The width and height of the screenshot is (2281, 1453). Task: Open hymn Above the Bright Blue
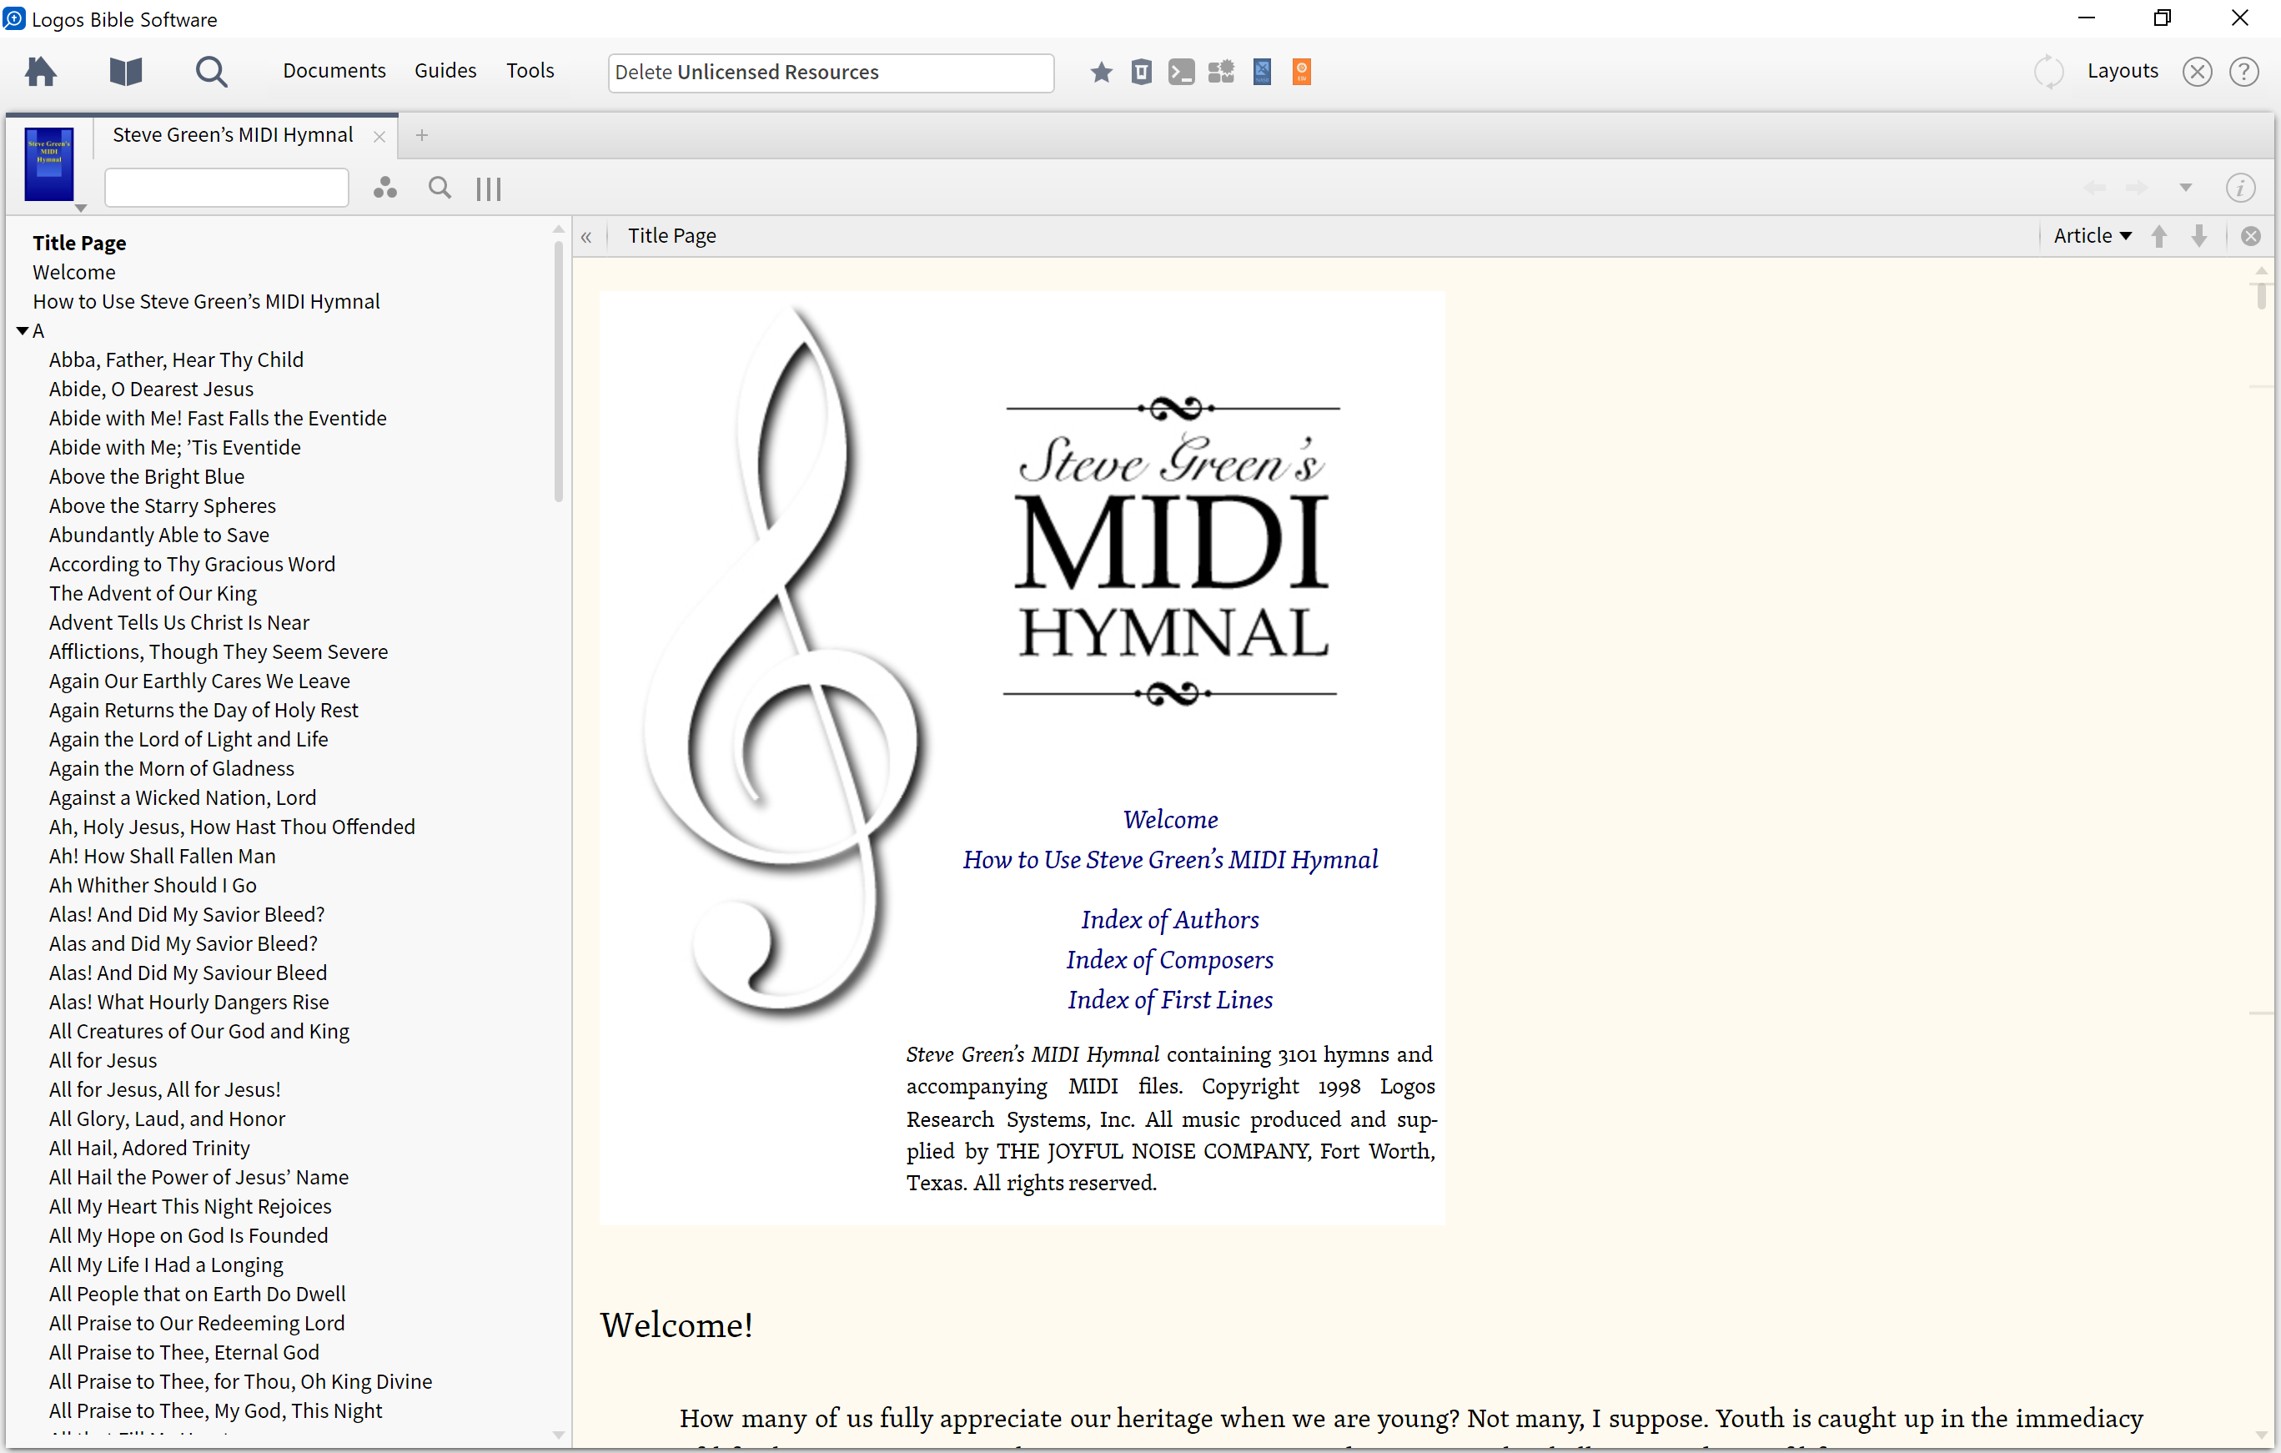[x=147, y=477]
